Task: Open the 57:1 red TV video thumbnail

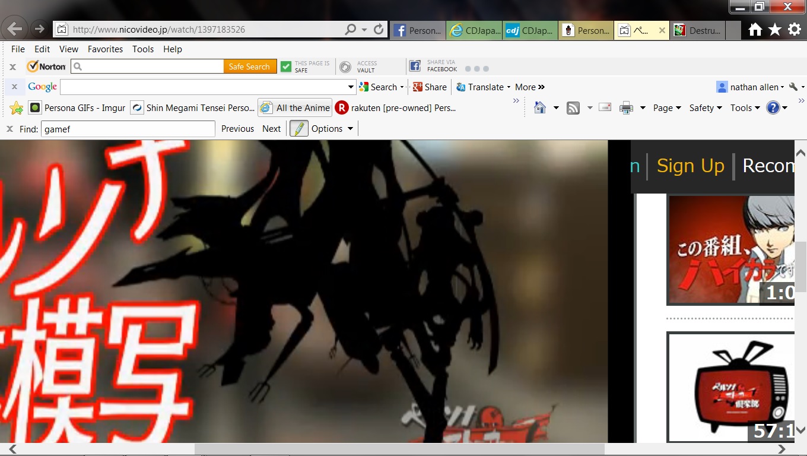Action: (731, 386)
